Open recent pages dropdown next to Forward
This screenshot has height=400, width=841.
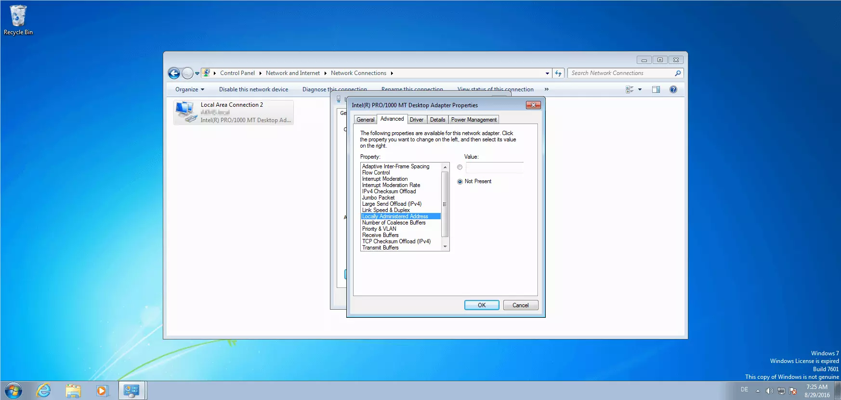[x=197, y=74]
